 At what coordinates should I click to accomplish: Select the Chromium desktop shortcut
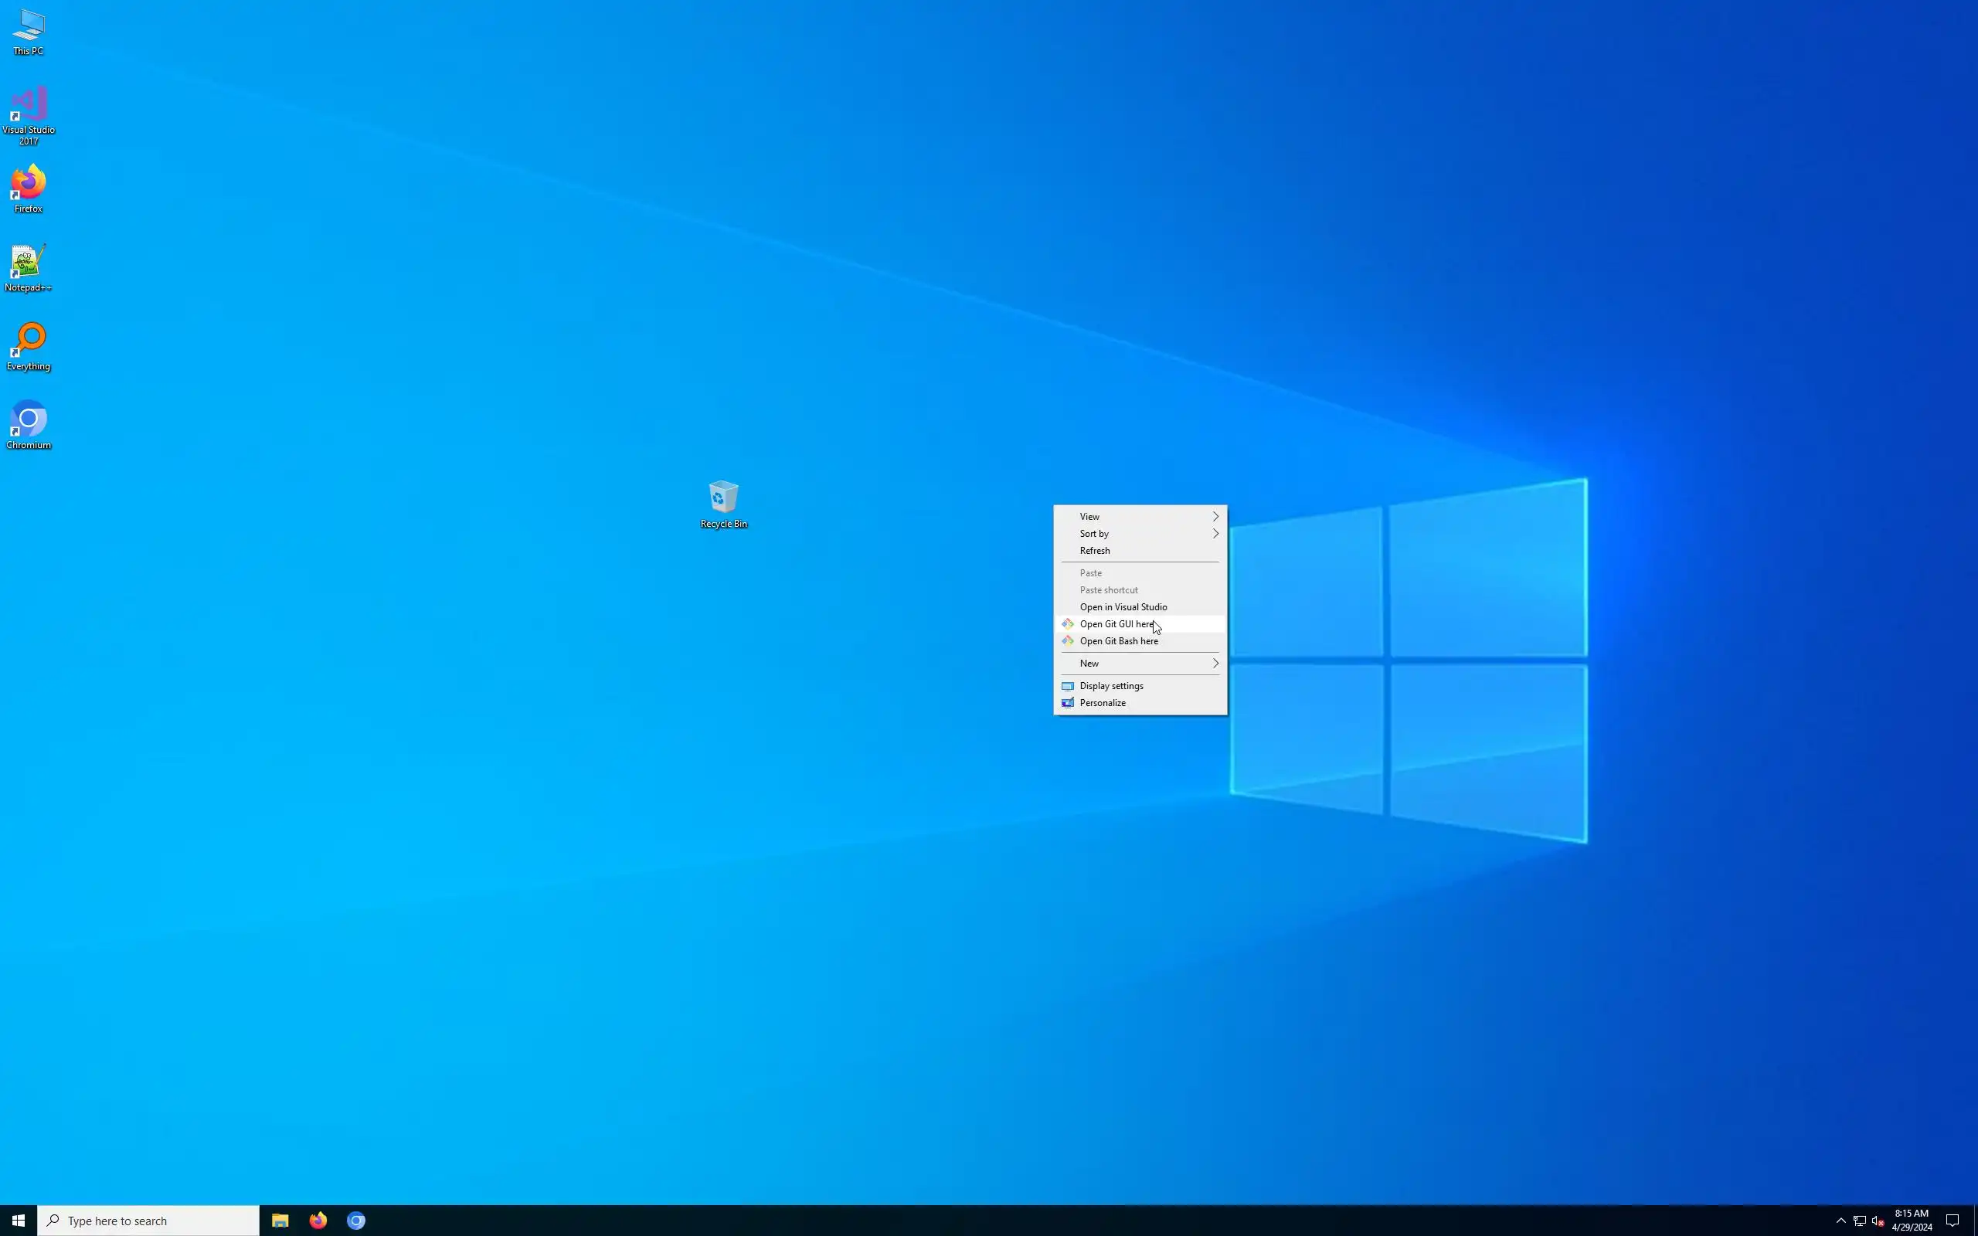[x=28, y=424]
